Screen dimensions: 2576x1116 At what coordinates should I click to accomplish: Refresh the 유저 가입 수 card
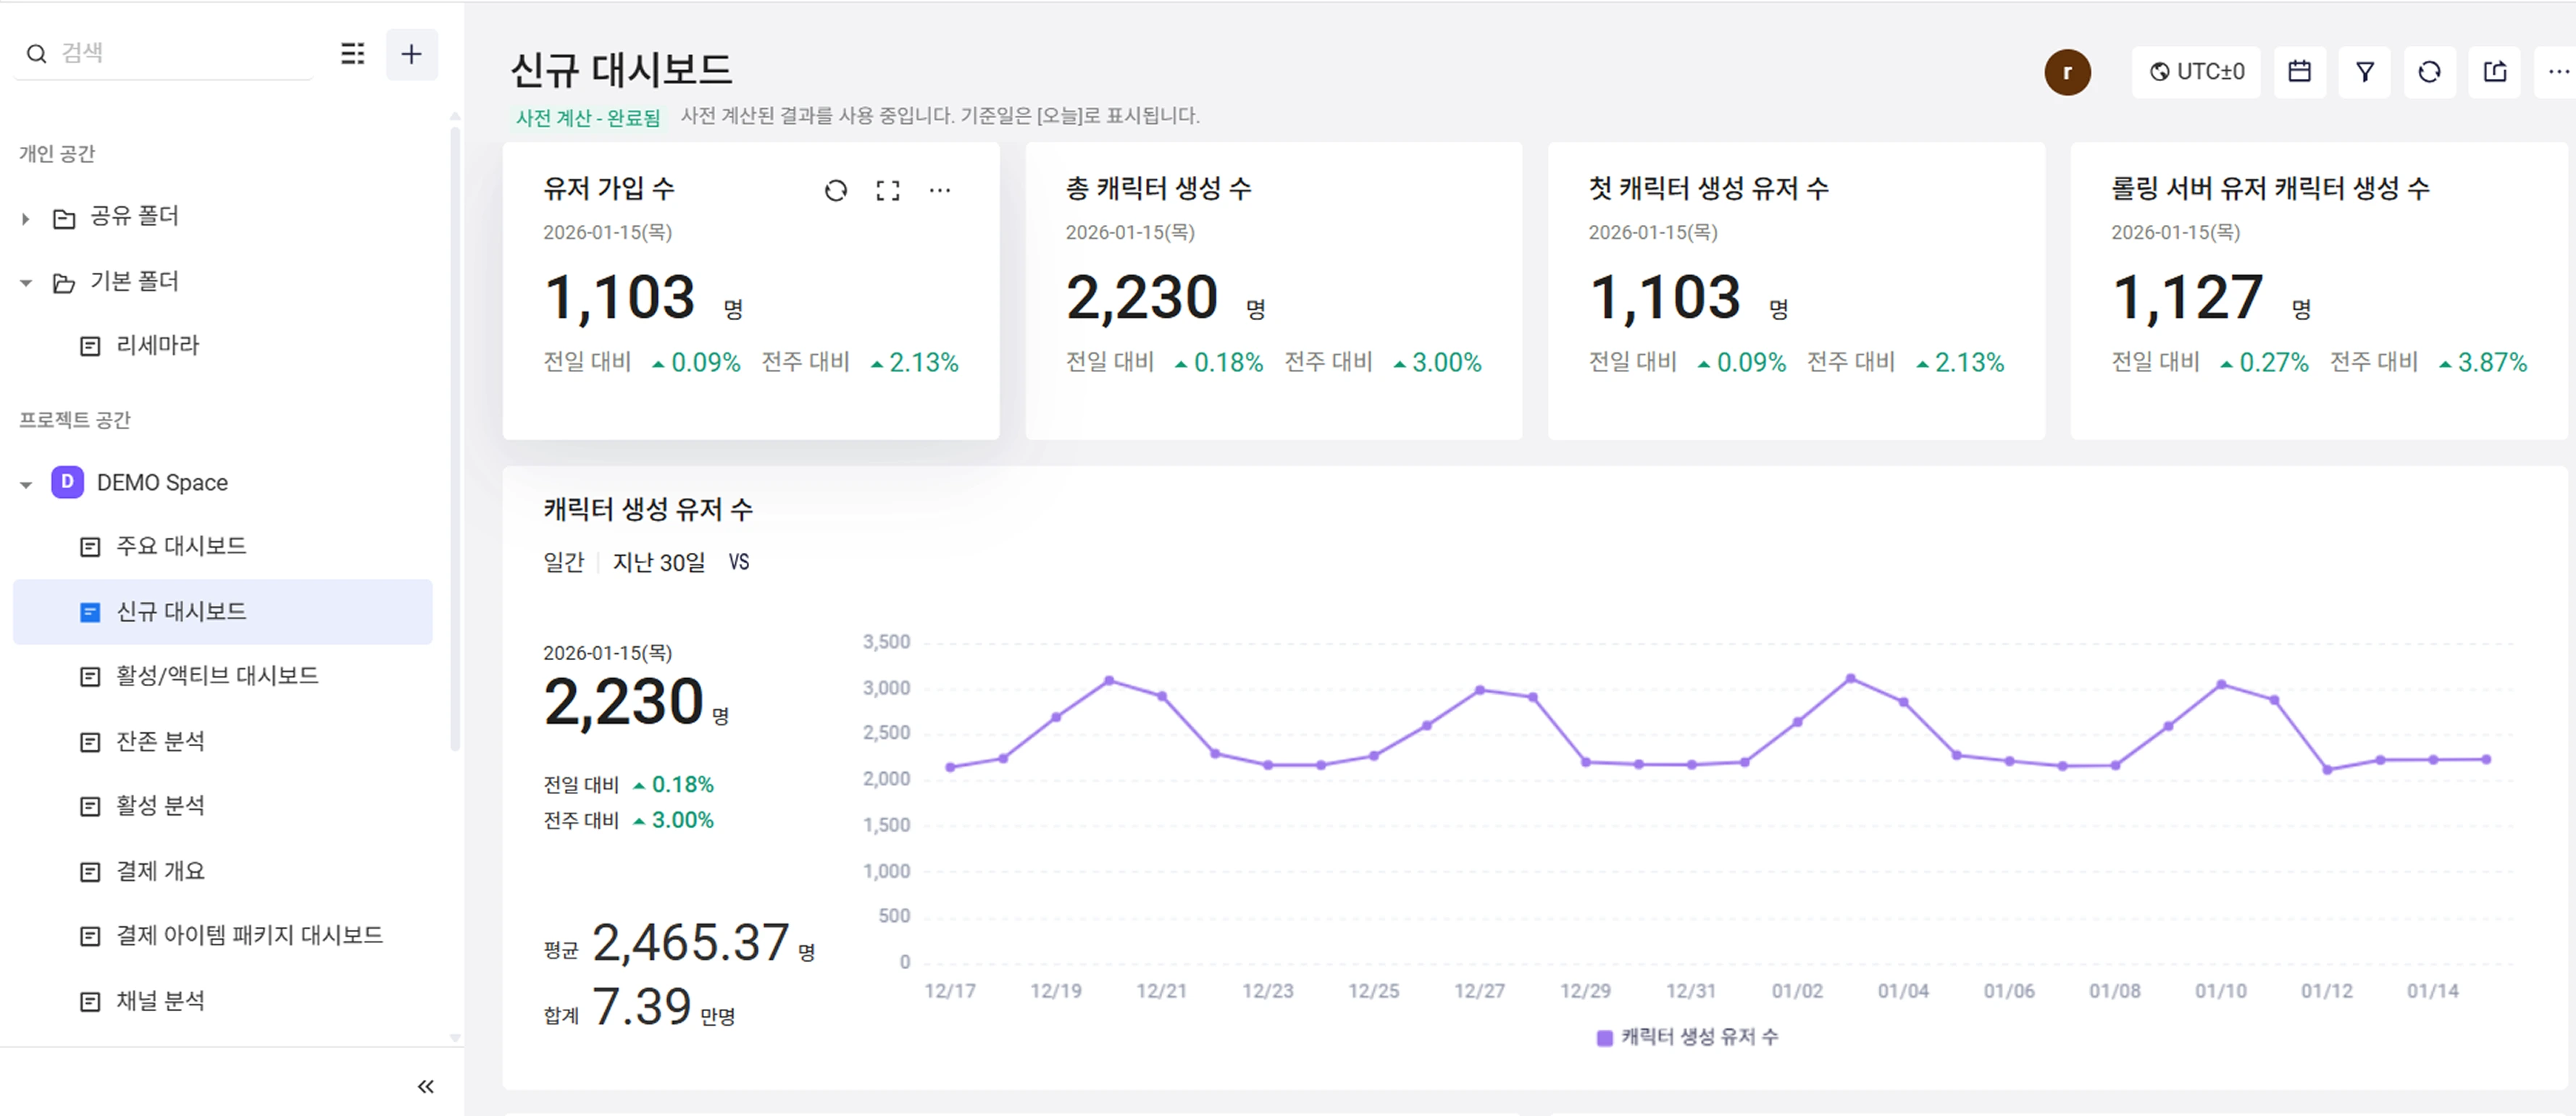pos(836,190)
